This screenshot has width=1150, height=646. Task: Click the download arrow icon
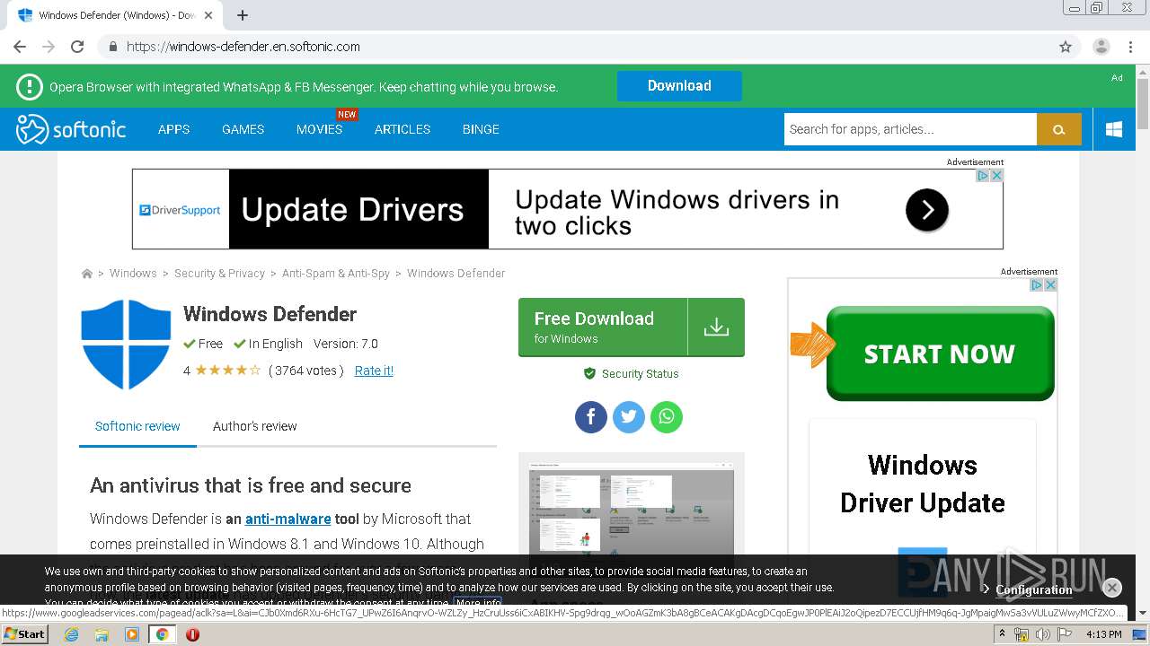tap(716, 327)
